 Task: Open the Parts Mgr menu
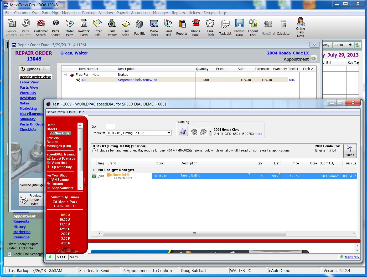(50, 13)
